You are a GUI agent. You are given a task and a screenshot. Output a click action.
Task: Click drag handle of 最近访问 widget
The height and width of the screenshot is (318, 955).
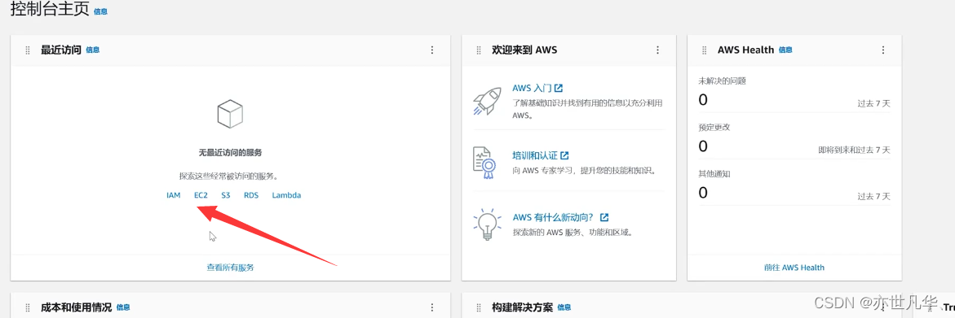click(28, 50)
